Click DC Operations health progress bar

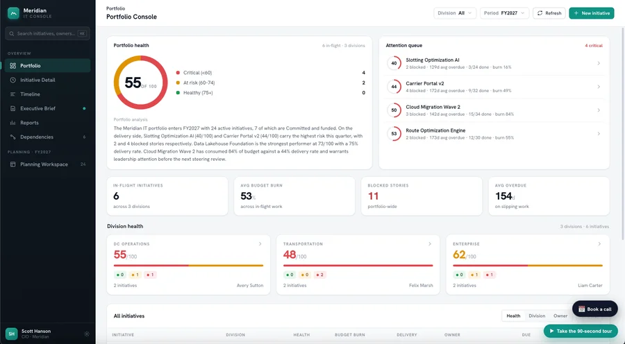pyautogui.click(x=188, y=265)
